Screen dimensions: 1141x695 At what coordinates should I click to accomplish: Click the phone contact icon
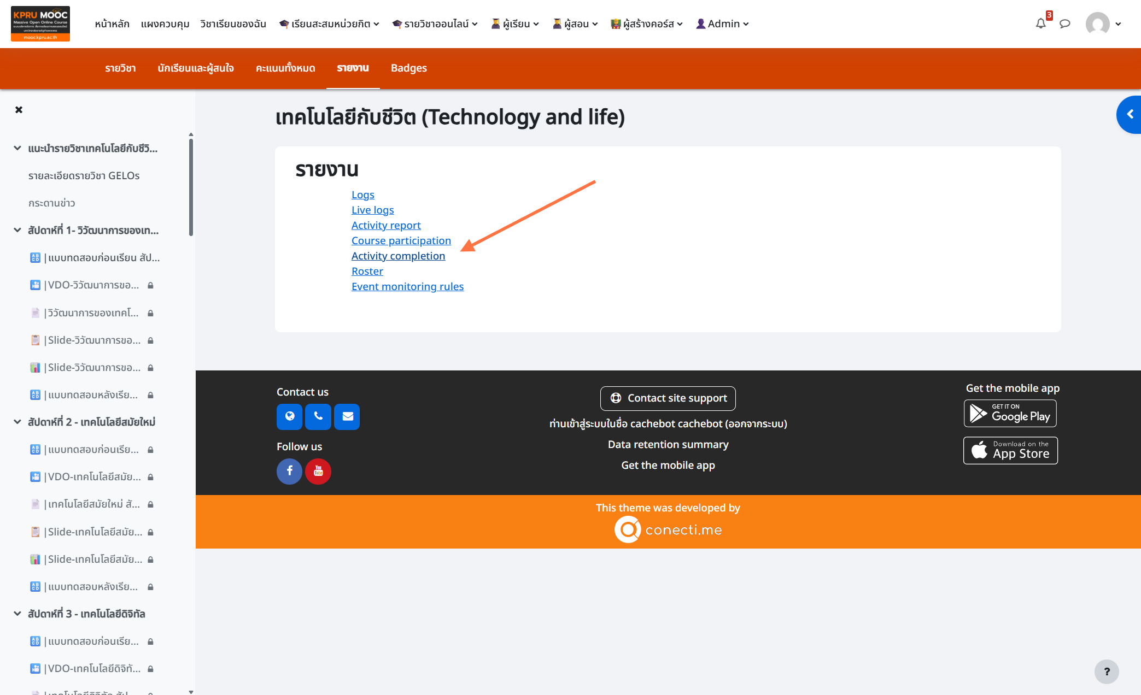click(x=318, y=417)
